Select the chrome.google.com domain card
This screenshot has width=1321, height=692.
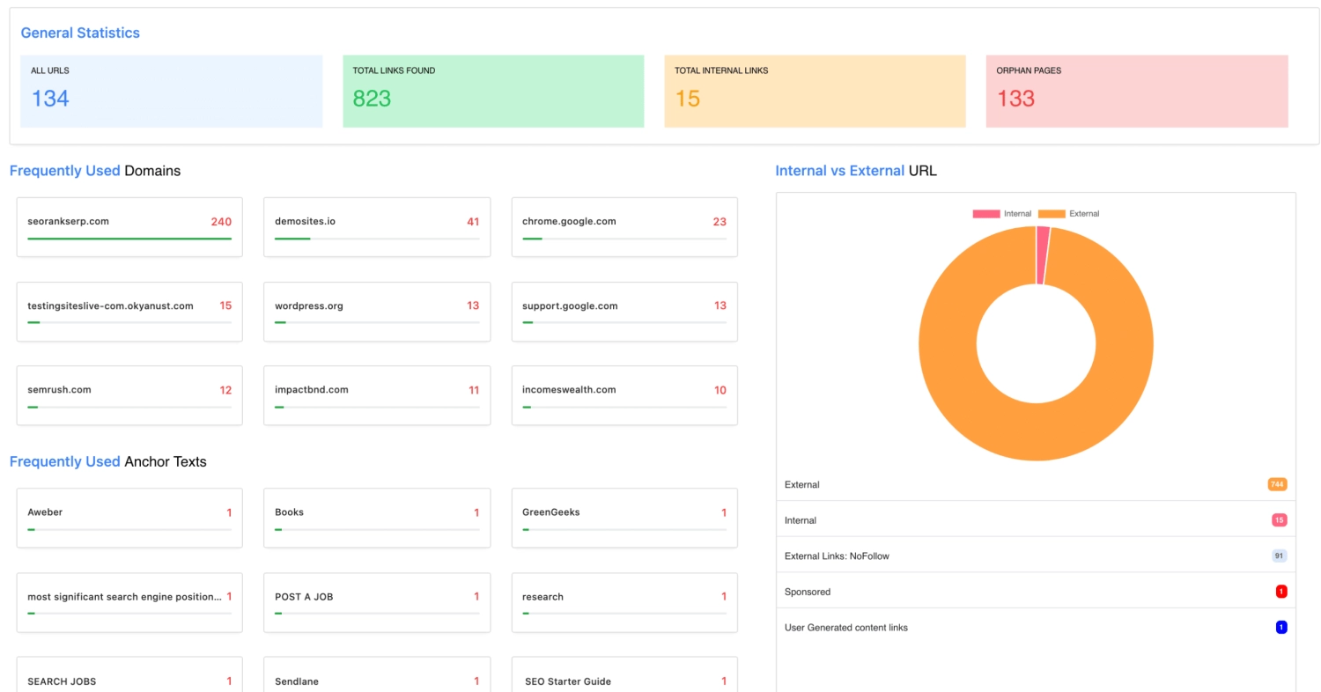624,227
